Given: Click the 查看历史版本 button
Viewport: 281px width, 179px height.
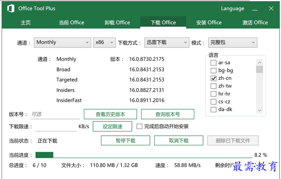Looking at the screenshot, I should coord(110,114).
